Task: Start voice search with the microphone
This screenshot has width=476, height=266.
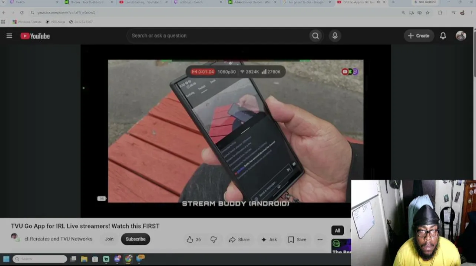Action: (335, 36)
